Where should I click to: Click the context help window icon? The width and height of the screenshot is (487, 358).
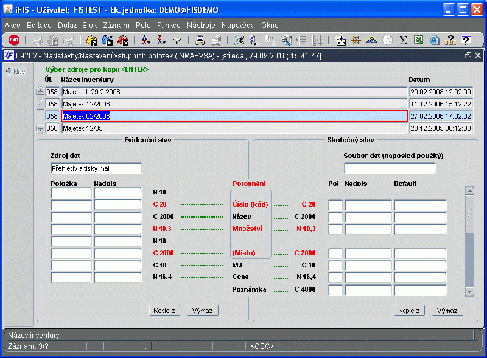tap(466, 40)
